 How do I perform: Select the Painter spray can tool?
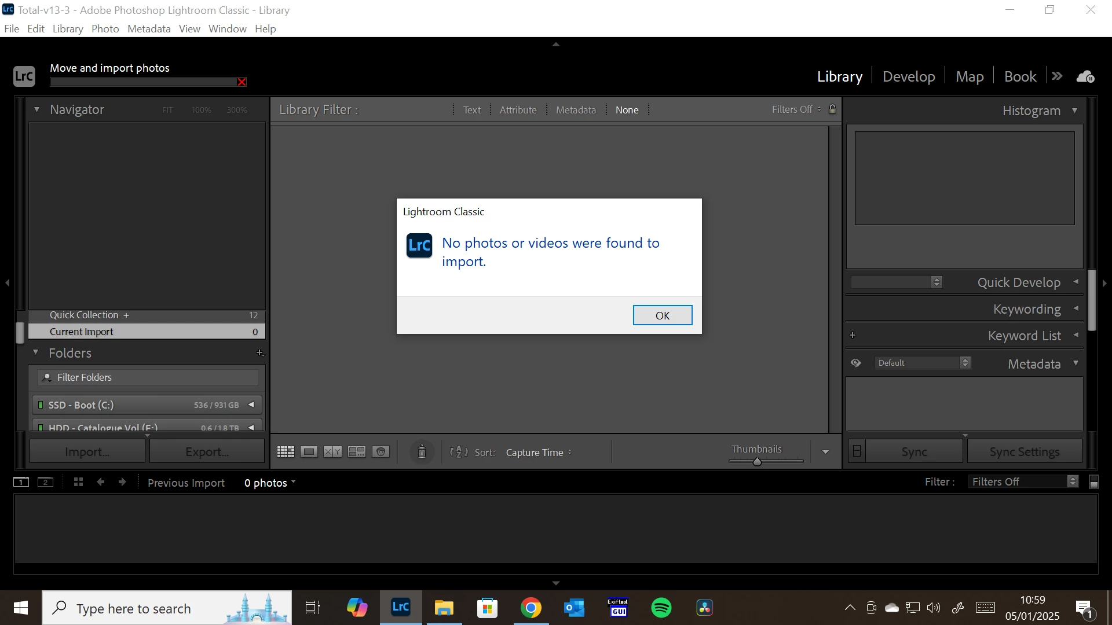click(422, 452)
